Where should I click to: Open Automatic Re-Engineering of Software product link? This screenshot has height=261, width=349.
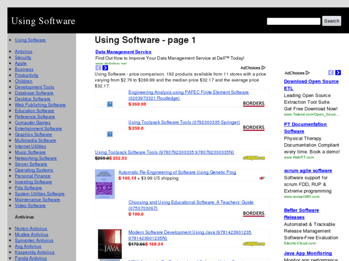[177, 172]
